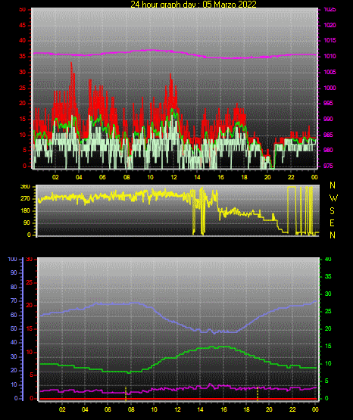Click the W compass direction label

click(x=333, y=198)
